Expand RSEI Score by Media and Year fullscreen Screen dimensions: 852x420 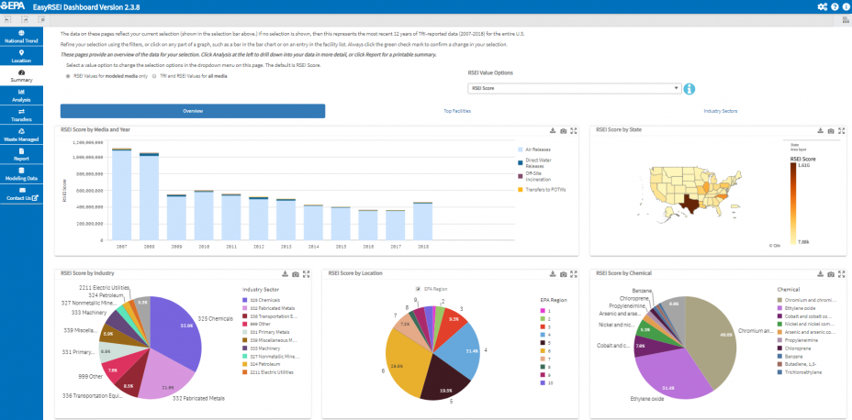point(575,131)
